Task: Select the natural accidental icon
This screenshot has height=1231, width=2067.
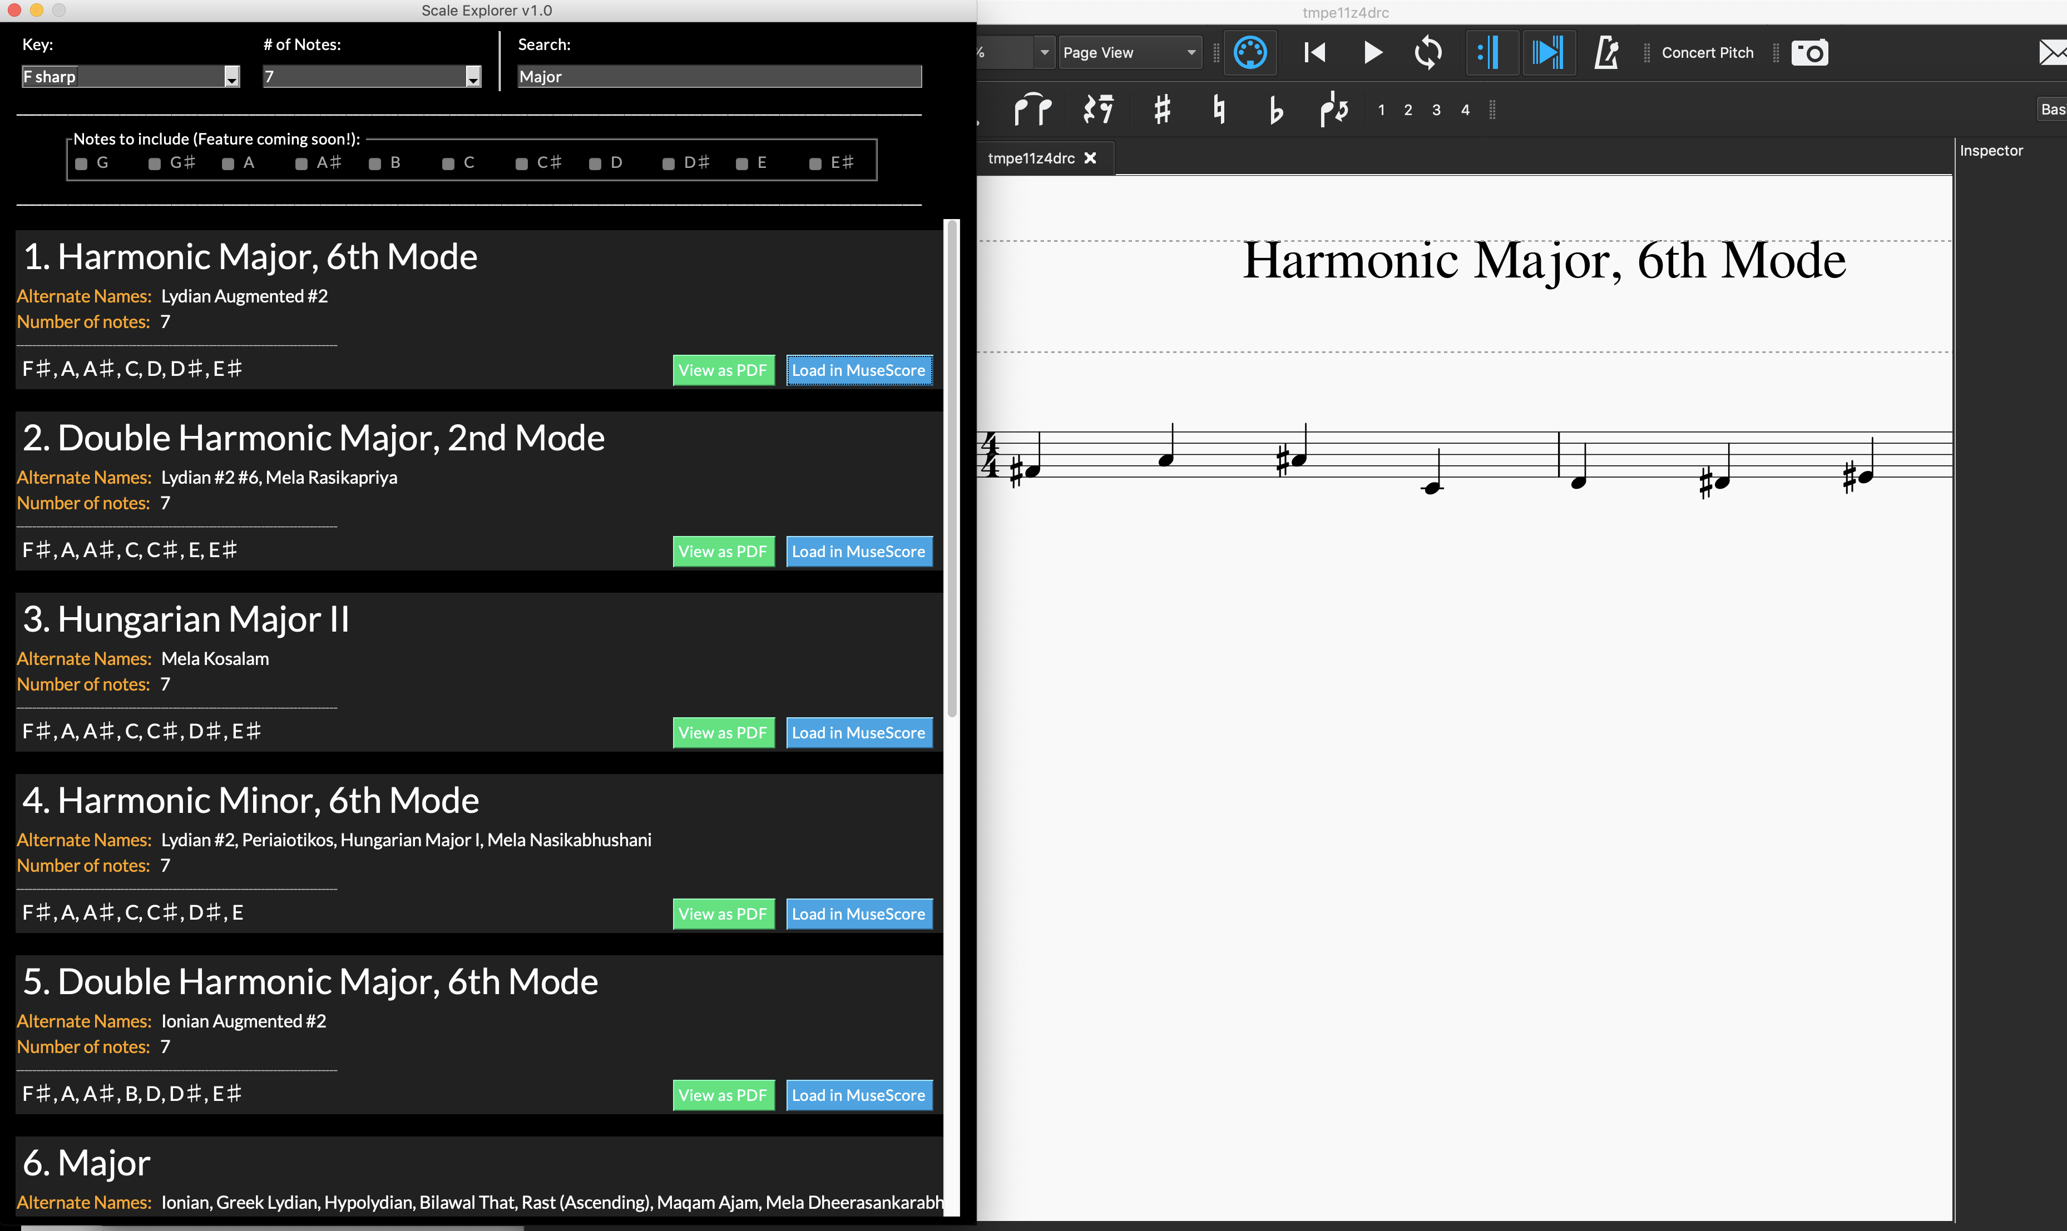Action: (1218, 110)
